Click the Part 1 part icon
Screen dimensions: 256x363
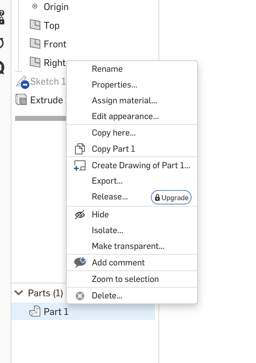[x=35, y=311]
